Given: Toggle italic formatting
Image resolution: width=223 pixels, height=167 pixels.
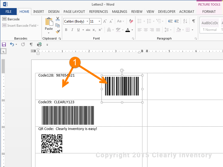Looking at the screenshot, I should click(72, 30).
